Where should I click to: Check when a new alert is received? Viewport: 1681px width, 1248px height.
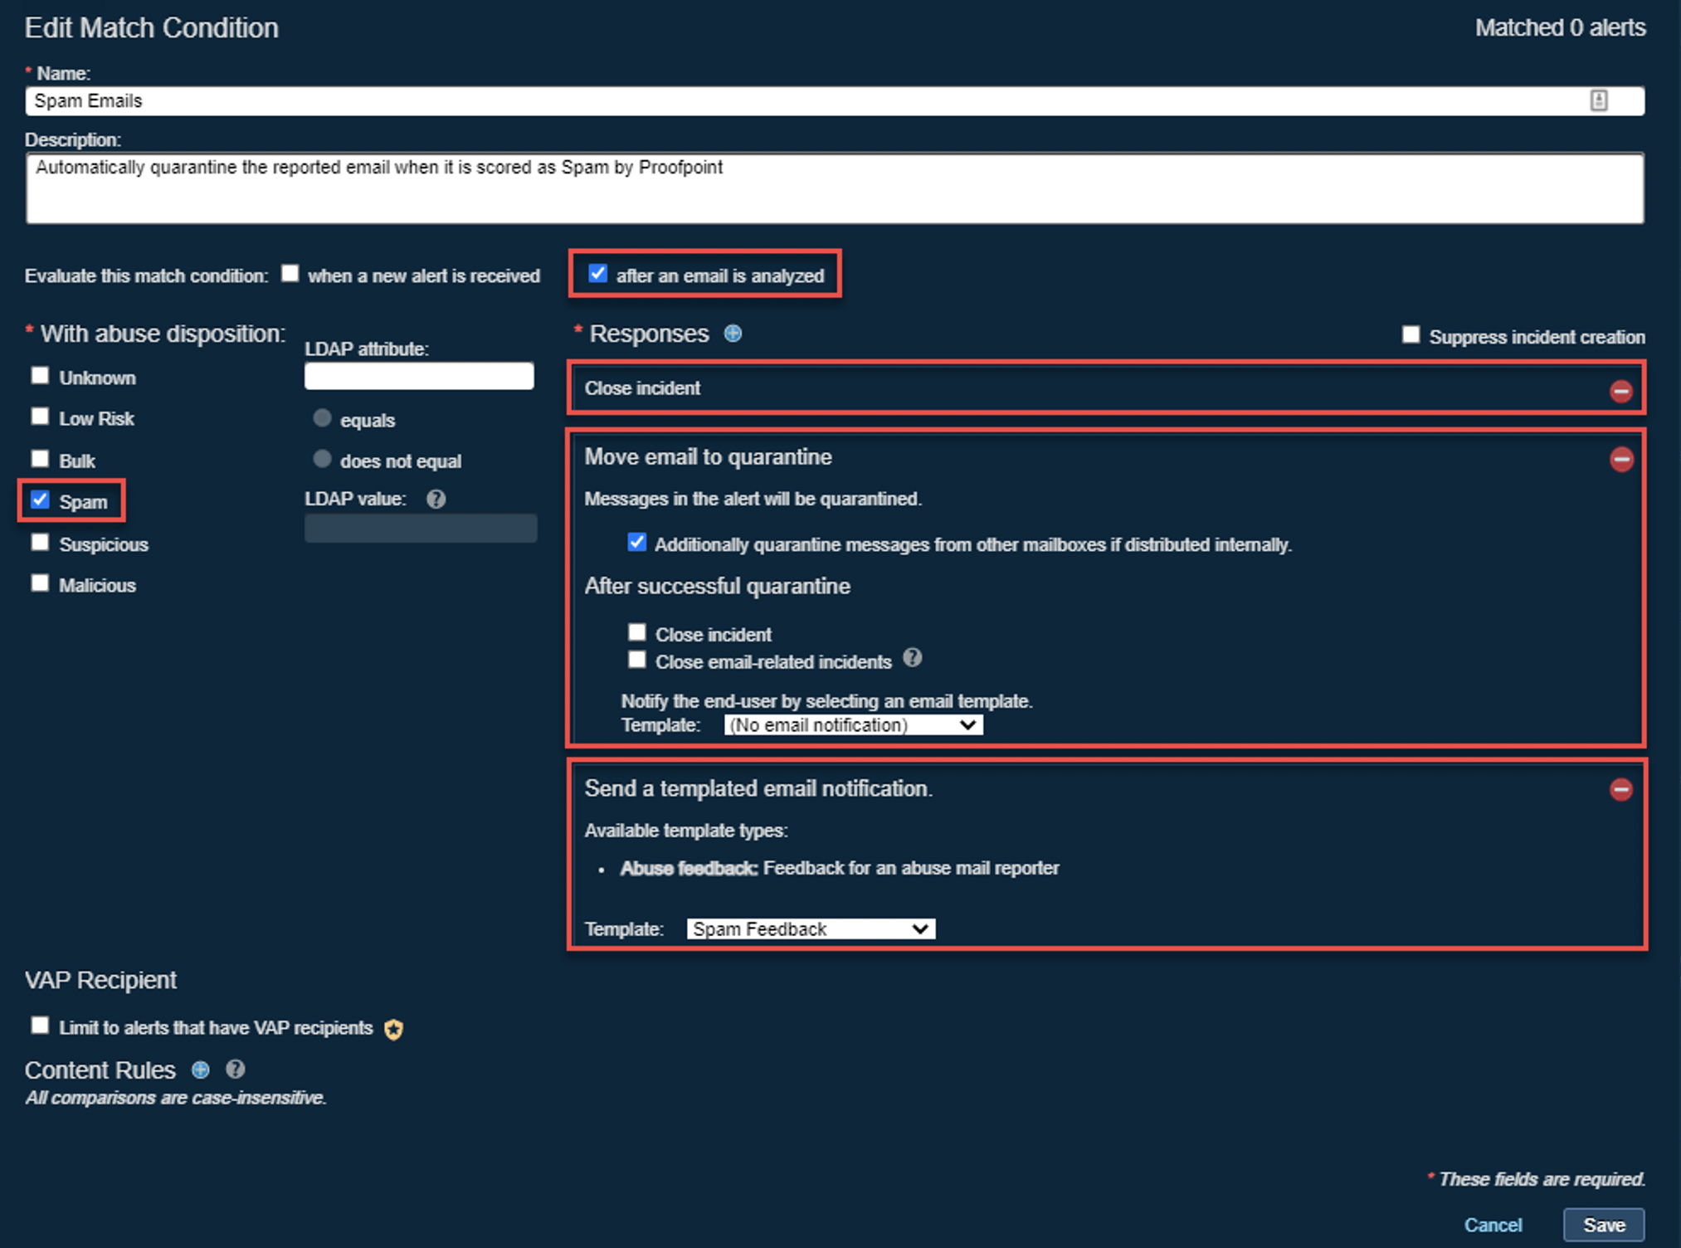pyautogui.click(x=290, y=274)
